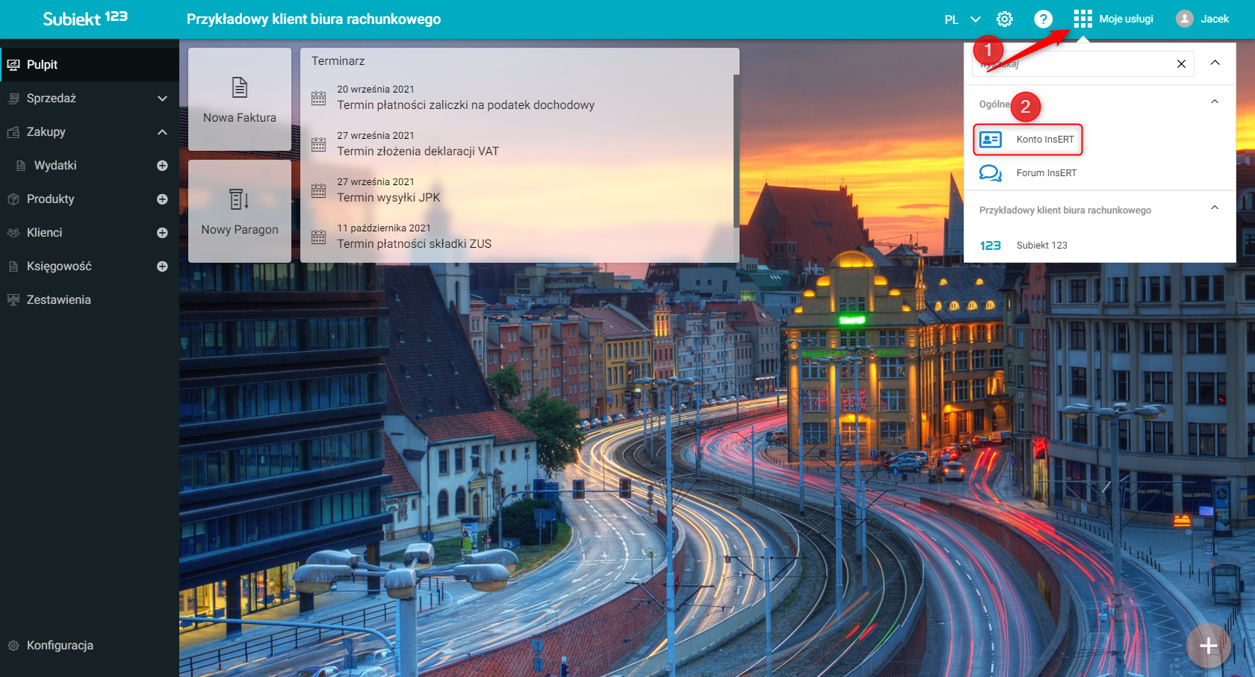Click the Pulpit sidebar icon

13,65
